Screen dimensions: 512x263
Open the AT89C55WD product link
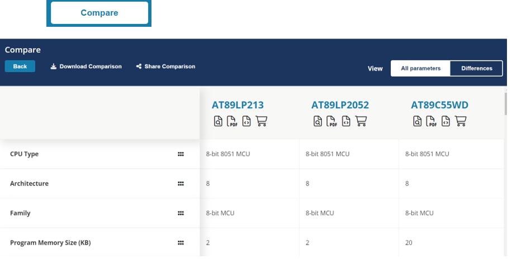(439, 105)
